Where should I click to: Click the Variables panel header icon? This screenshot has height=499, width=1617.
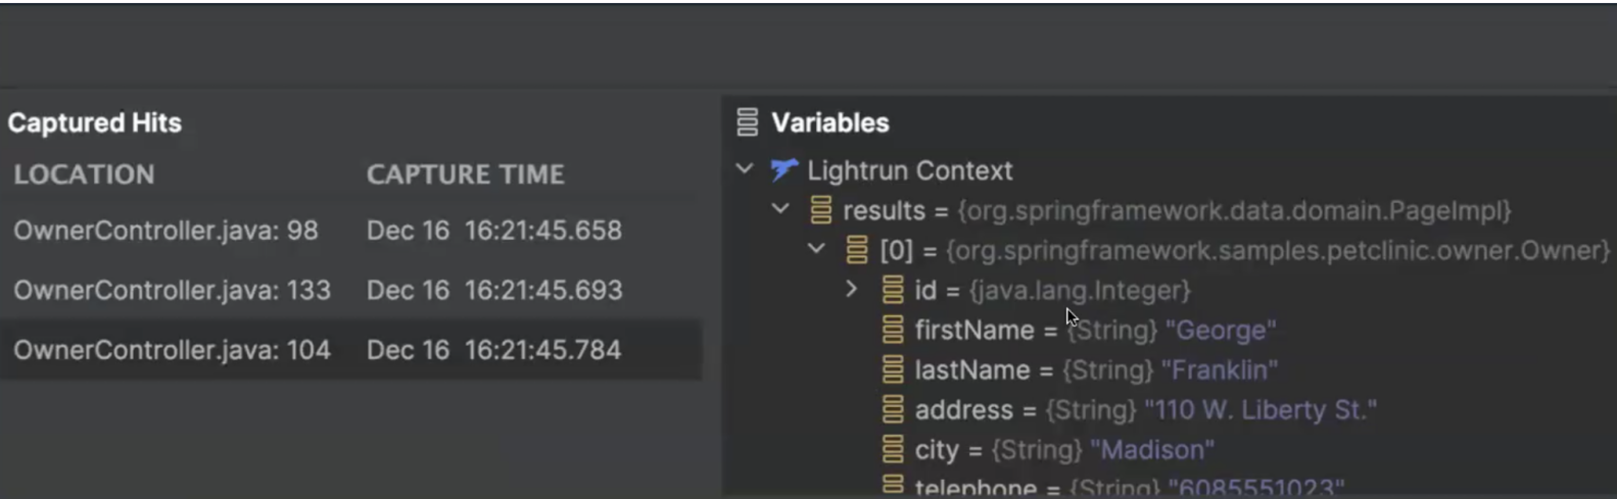click(747, 122)
